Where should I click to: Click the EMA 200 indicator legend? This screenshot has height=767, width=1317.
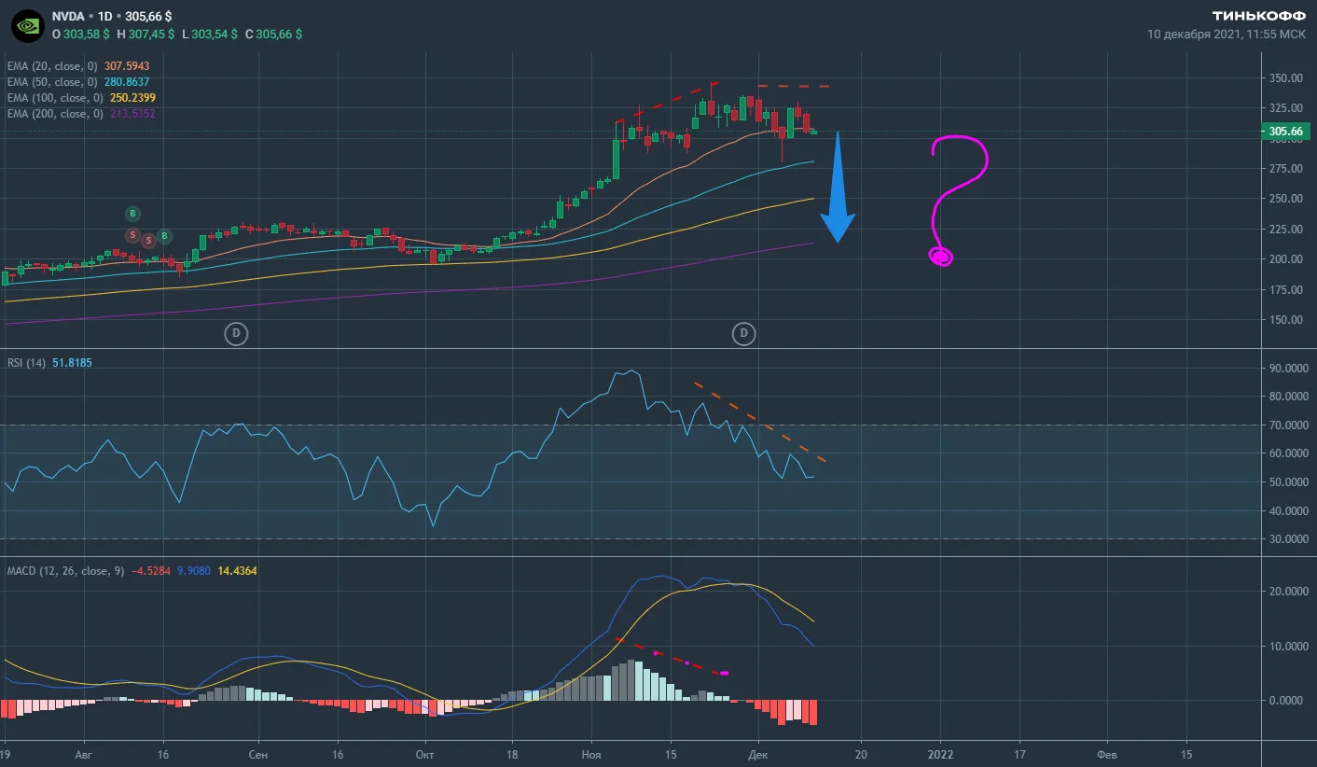tap(81, 114)
